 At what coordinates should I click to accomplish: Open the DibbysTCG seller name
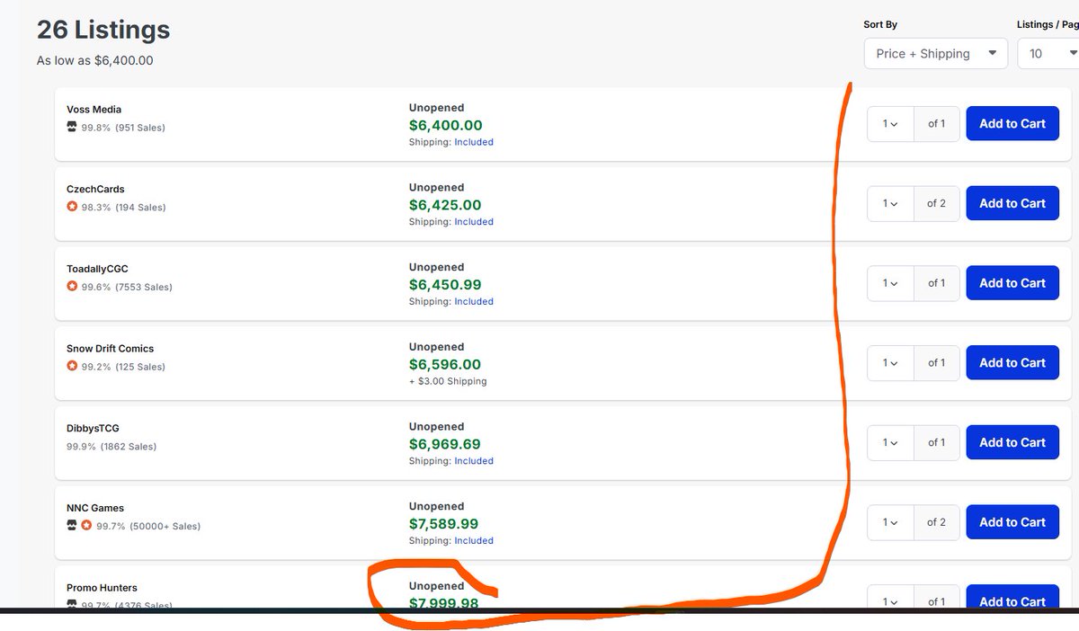point(93,429)
